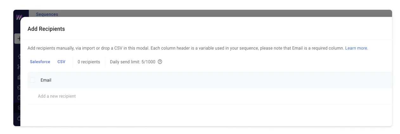
Task: Select the Email column header
Action: [x=46, y=80]
